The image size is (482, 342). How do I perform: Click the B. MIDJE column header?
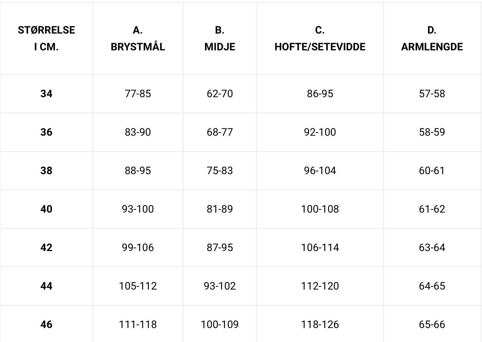pos(220,38)
